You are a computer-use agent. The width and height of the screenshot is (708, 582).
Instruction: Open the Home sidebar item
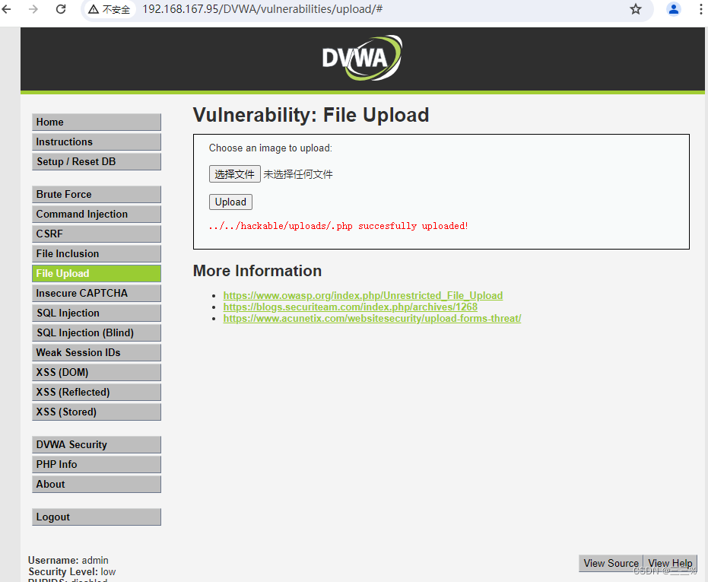pyautogui.click(x=97, y=122)
